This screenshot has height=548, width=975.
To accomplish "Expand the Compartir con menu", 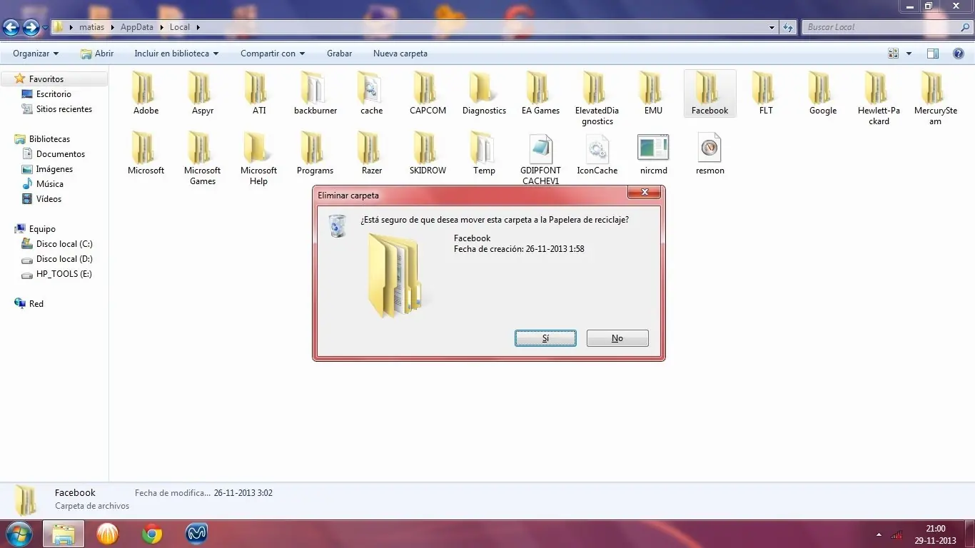I will click(x=273, y=54).
